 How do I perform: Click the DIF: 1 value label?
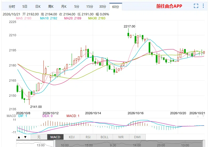(x=23, y=116)
